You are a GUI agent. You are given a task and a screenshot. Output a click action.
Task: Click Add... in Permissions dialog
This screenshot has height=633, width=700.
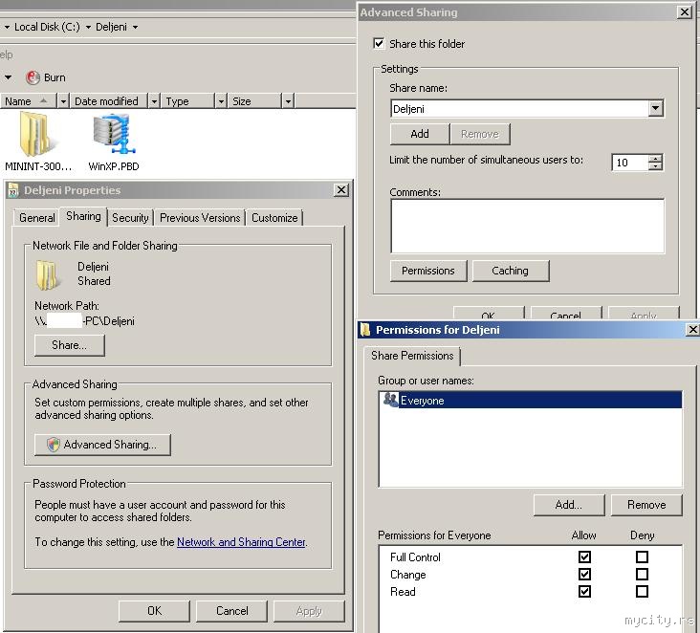coord(569,505)
